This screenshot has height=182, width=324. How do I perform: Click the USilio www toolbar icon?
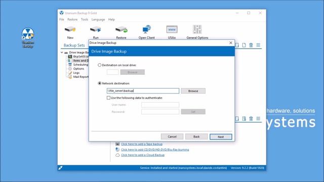click(172, 29)
